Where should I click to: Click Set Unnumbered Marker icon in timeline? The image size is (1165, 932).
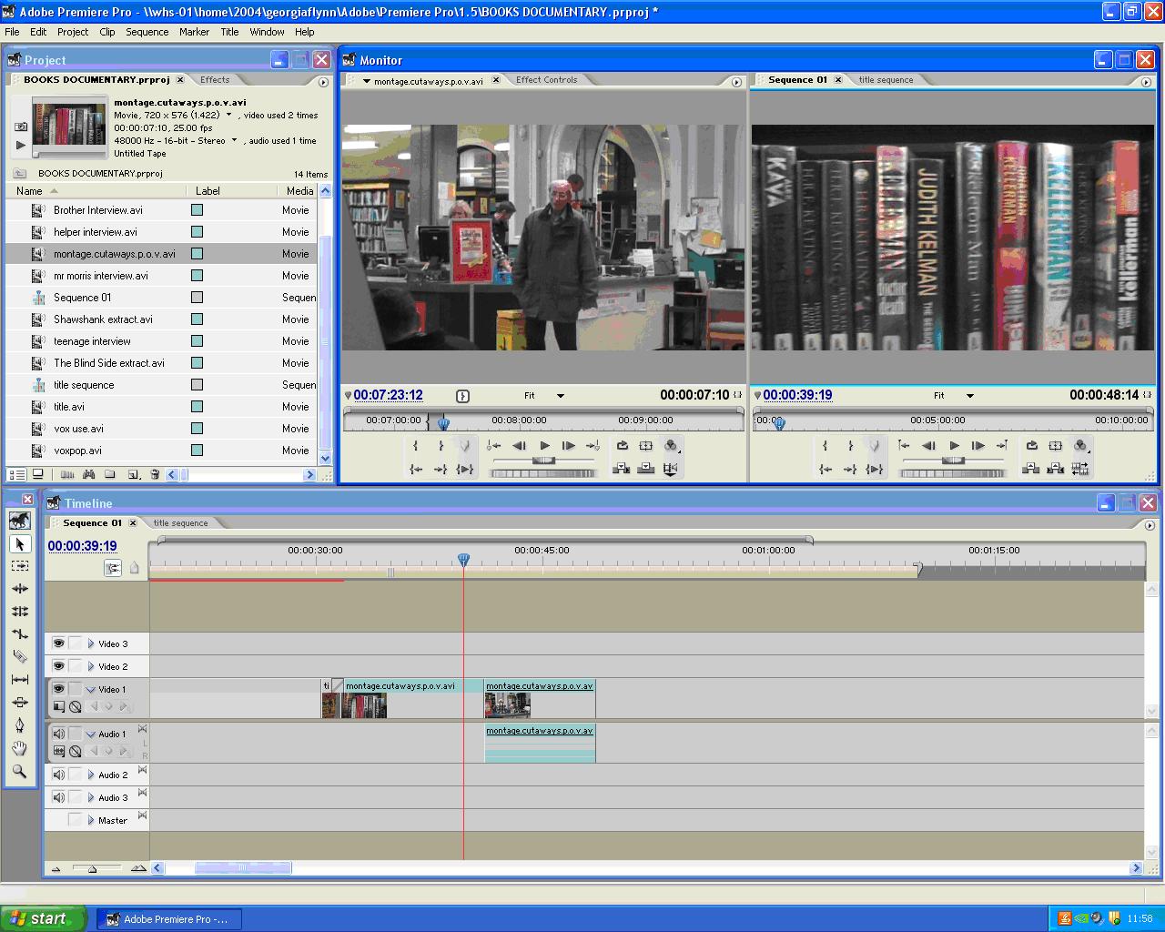[x=135, y=568]
